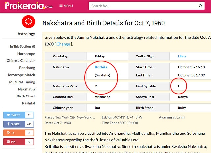
Task: Go to Chinese Calendar sidebar link
Action: point(21,61)
